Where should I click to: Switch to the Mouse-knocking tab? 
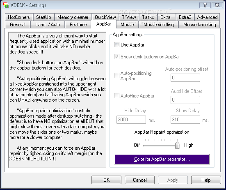[200, 25]
